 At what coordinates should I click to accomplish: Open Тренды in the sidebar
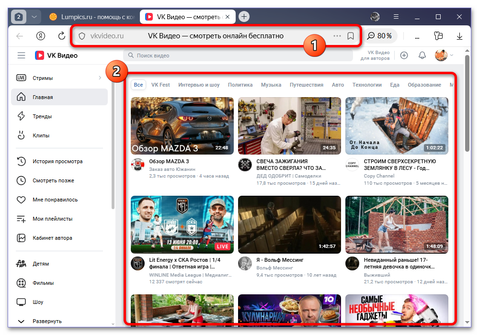pyautogui.click(x=59, y=116)
